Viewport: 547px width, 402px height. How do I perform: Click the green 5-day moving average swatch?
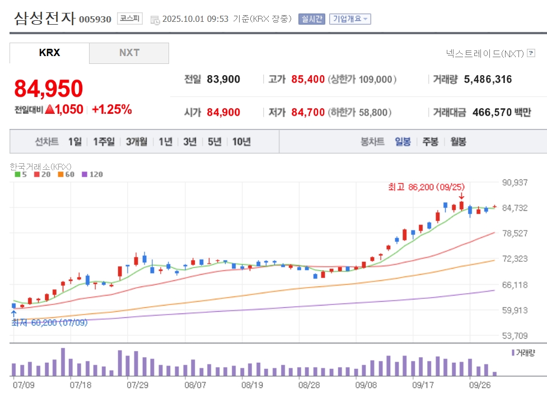(x=17, y=174)
